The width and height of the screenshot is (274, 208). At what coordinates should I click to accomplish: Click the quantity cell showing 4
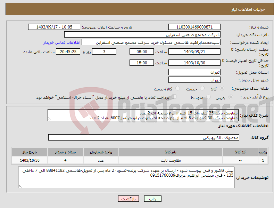65,160
